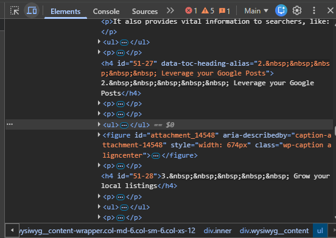
Task: Select the h4 id="51-27" element line
Action: [x=215, y=68]
